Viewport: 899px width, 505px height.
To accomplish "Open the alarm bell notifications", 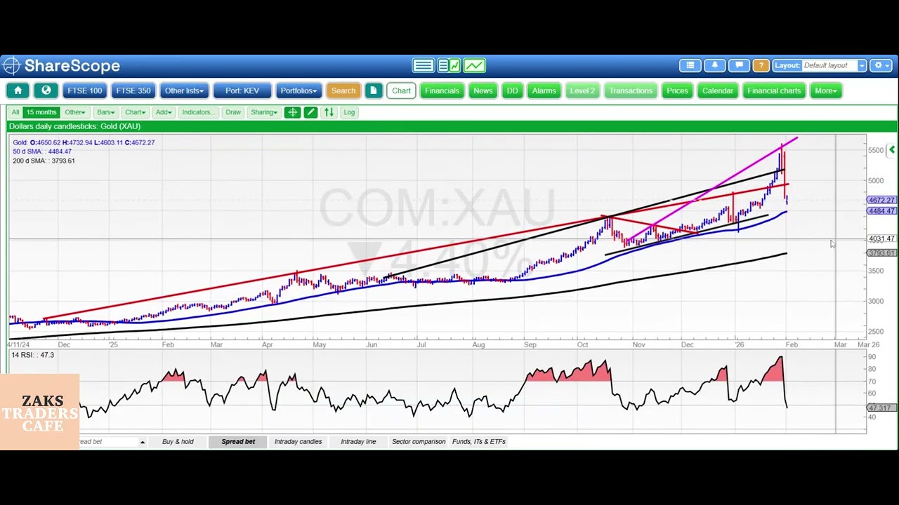I will coord(714,65).
